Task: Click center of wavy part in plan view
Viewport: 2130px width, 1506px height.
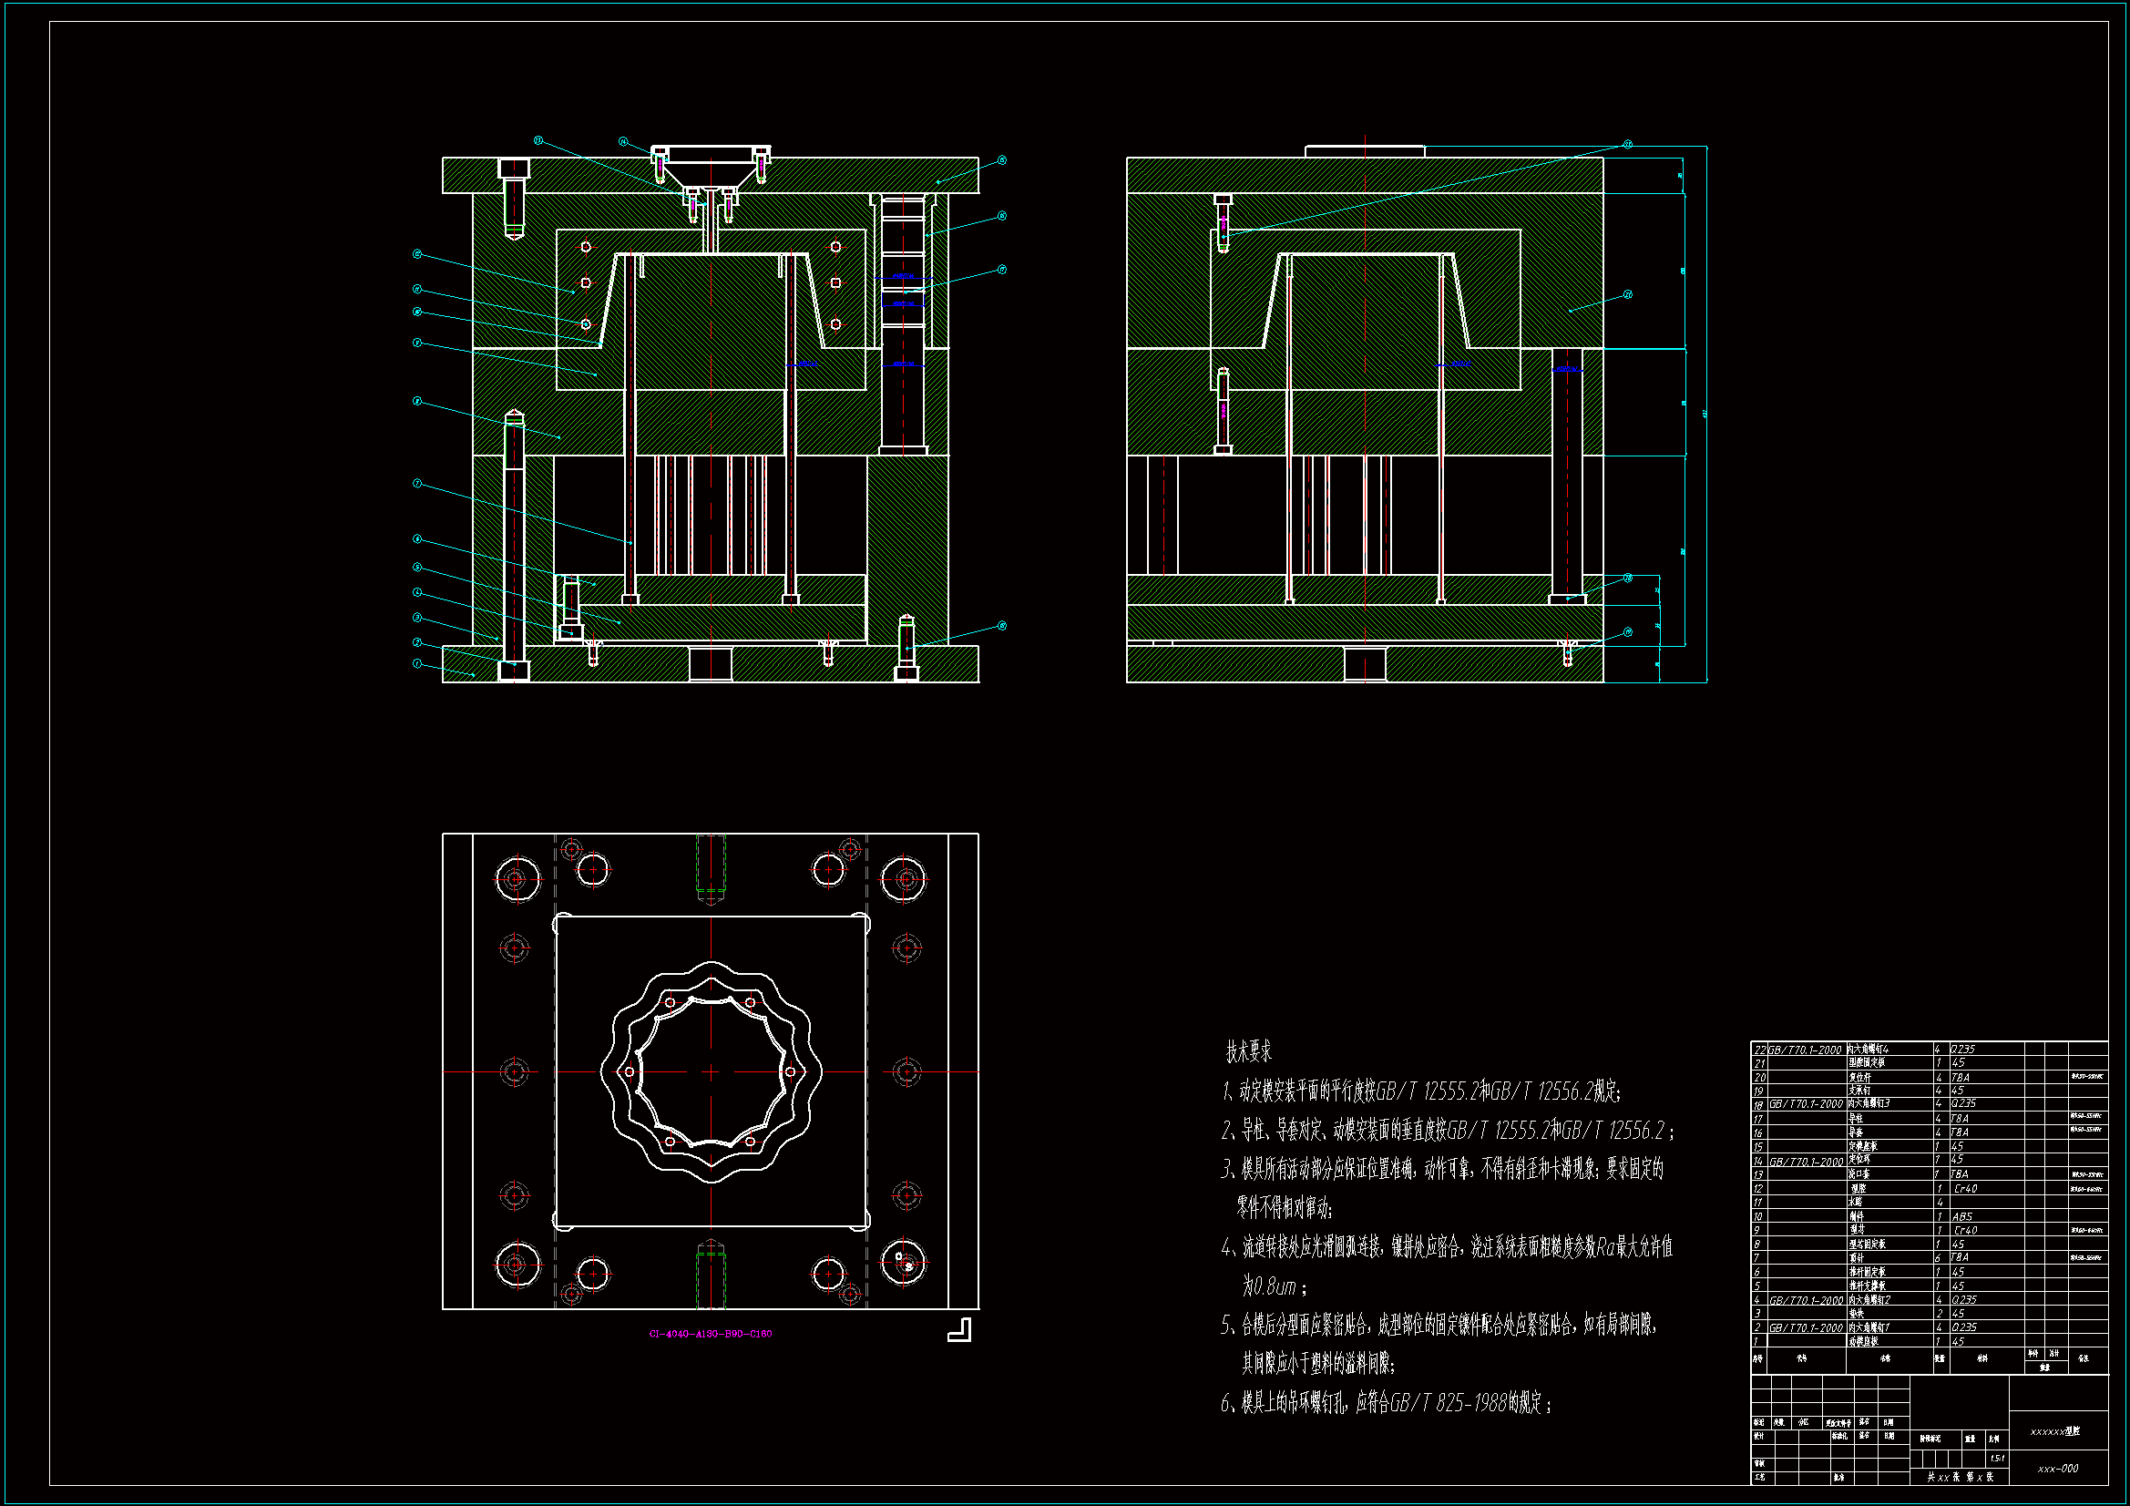Action: point(711,1071)
